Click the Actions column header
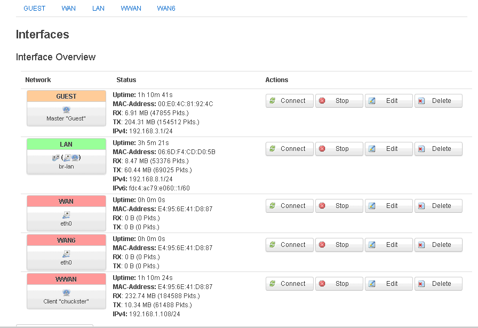The image size is (478, 328). (276, 80)
